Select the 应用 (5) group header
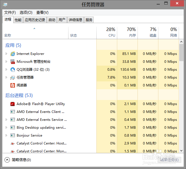 pyautogui.click(x=13, y=45)
